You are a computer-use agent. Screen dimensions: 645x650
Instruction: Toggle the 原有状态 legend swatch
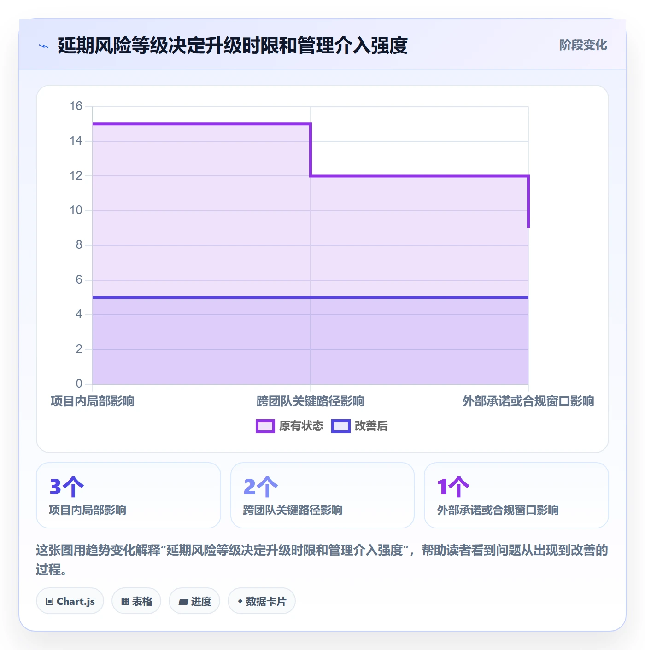point(265,426)
